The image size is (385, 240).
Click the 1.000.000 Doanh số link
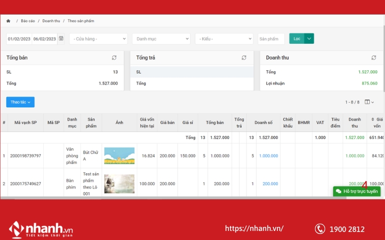click(268, 156)
